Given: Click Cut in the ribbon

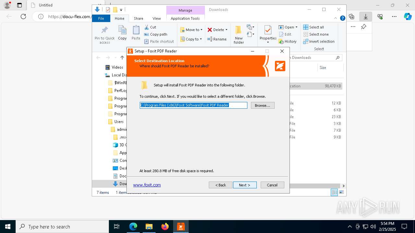Looking at the screenshot, I should click(150, 27).
